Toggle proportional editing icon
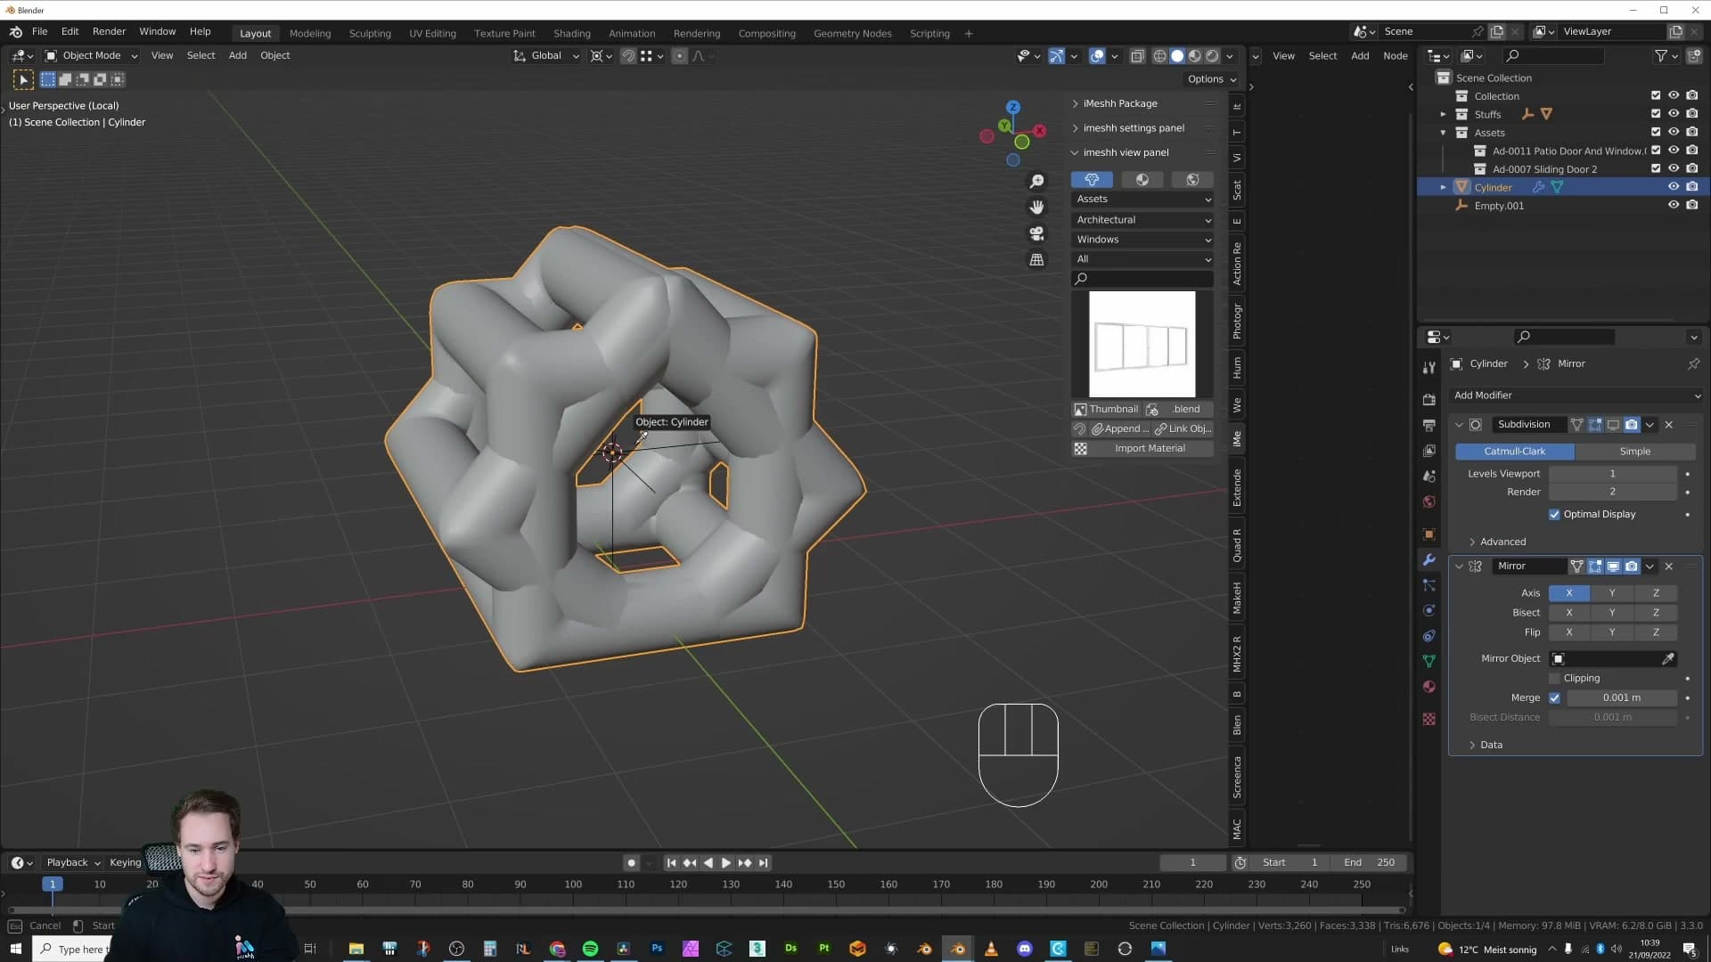1711x962 pixels. (679, 56)
